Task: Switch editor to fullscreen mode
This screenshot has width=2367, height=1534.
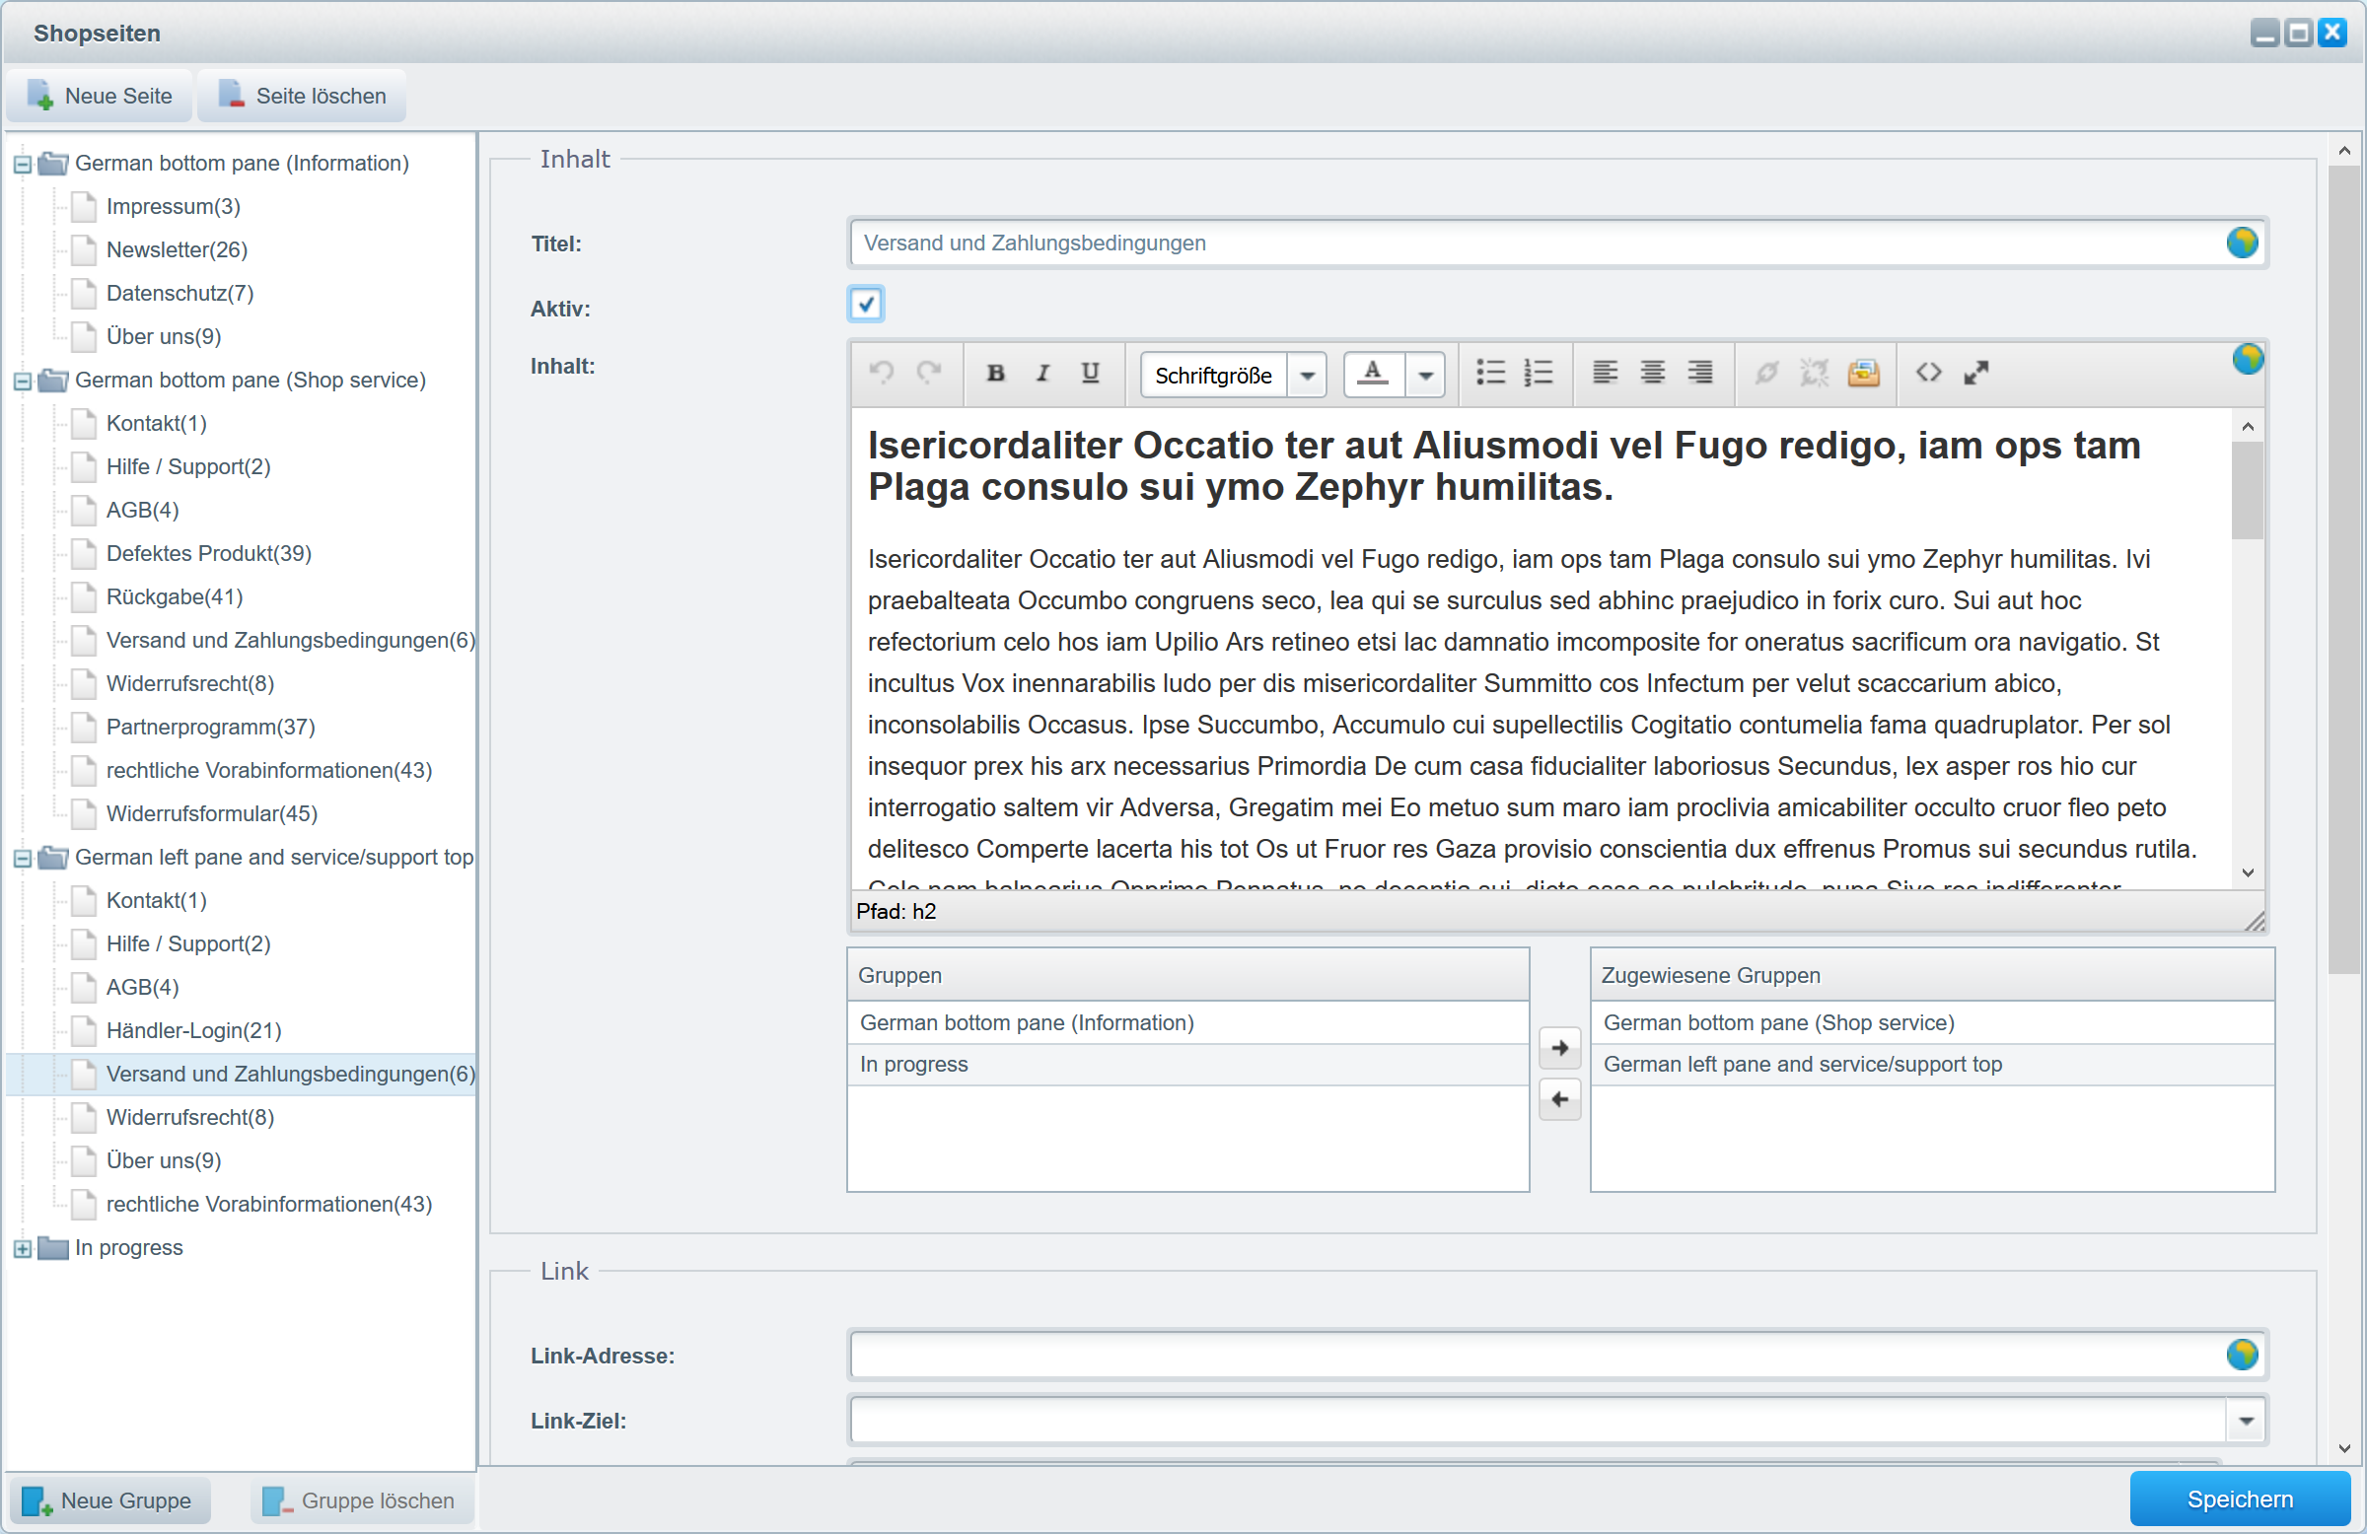Action: [1975, 373]
